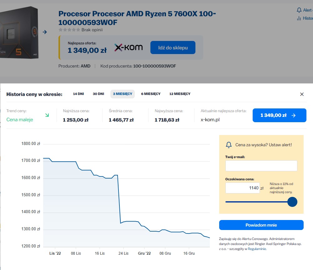Switch to the 12 MIESIĘCY tab
Viewport: 313px width, 270px height.
[180, 94]
